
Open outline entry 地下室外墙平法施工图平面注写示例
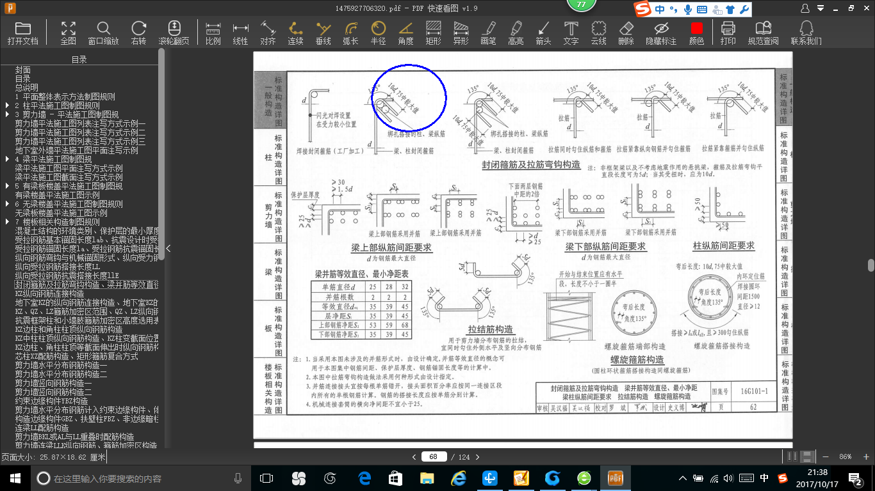[x=76, y=150]
